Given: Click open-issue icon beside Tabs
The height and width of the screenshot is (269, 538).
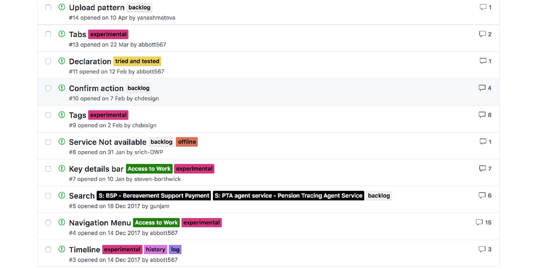Looking at the screenshot, I should click(x=62, y=34).
